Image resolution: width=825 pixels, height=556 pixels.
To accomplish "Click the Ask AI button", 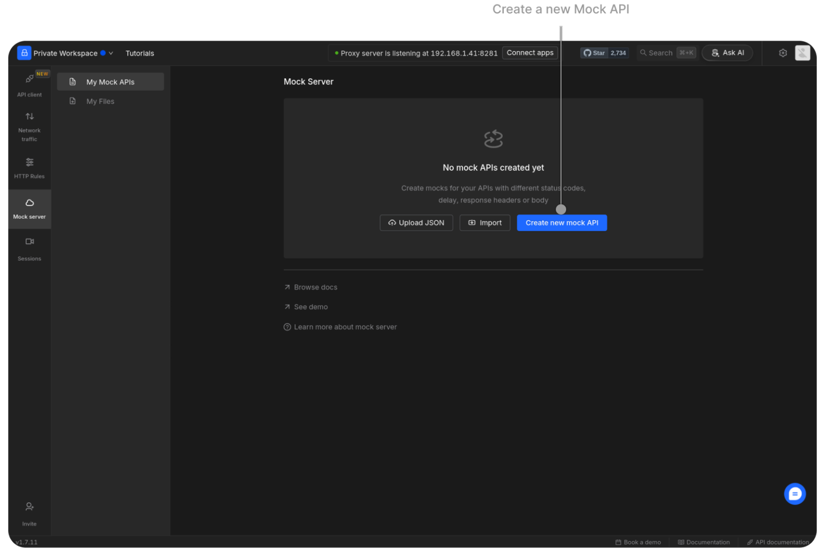I will coord(727,53).
